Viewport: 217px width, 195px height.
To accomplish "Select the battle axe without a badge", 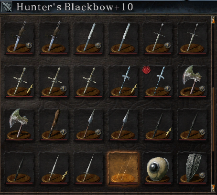I will [19, 125].
